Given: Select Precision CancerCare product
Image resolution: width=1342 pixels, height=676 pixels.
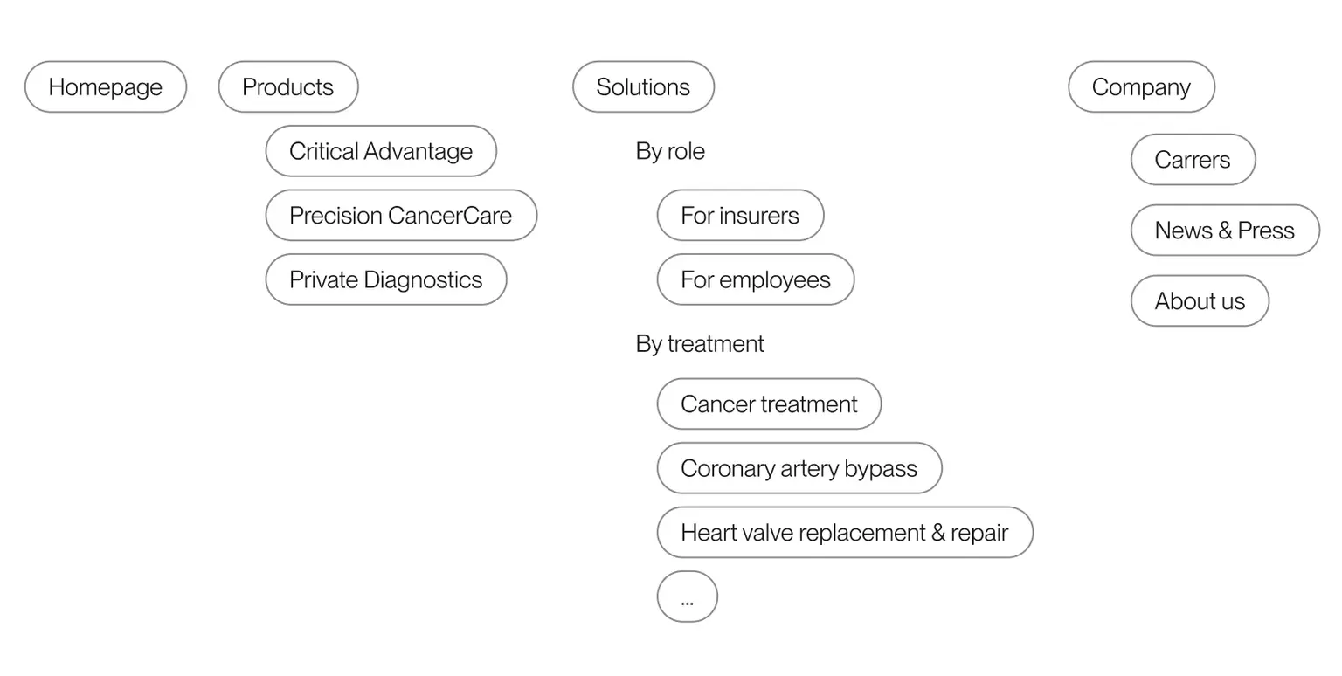Looking at the screenshot, I should (x=401, y=216).
